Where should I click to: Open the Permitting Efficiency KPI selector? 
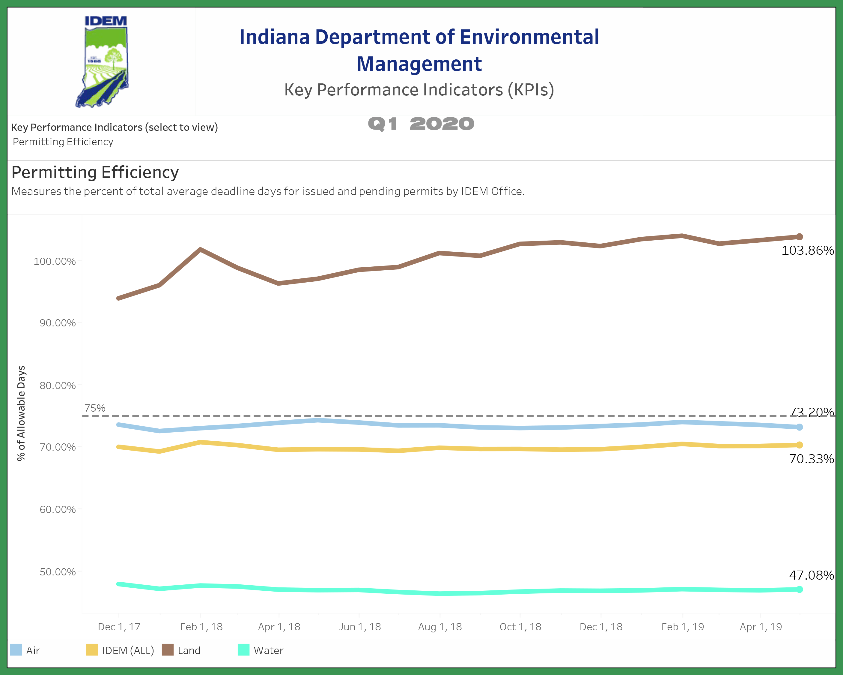(63, 142)
